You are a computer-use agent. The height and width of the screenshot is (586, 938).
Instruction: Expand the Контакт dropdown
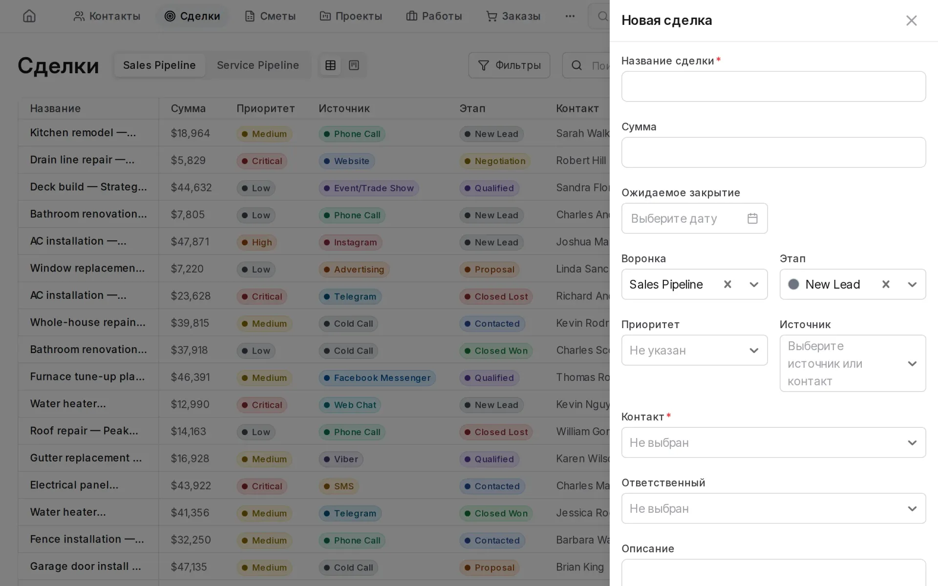(x=773, y=442)
